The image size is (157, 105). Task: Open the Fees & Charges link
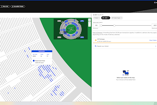97,33
